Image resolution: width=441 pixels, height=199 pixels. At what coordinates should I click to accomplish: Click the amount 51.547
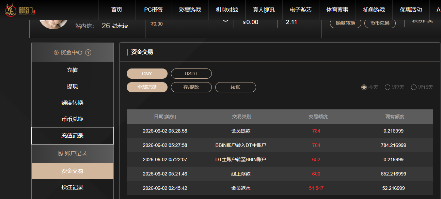pyautogui.click(x=316, y=188)
